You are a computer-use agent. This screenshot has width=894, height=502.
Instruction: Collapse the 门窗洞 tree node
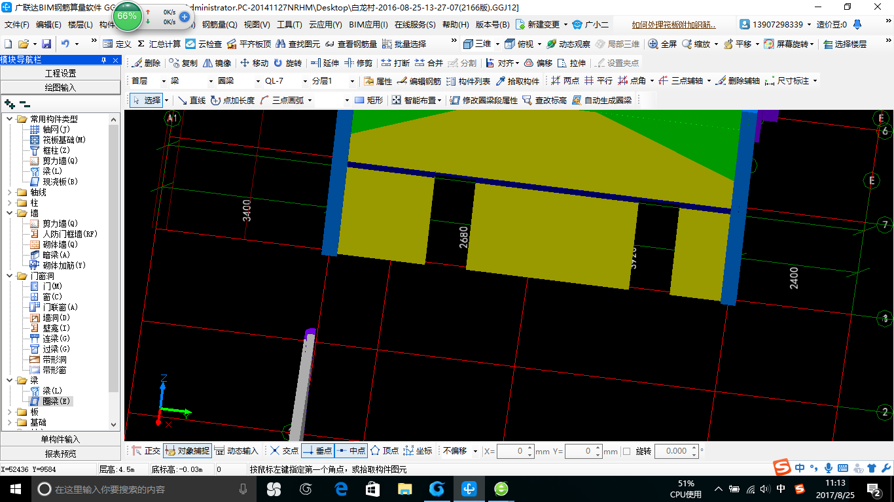point(10,276)
